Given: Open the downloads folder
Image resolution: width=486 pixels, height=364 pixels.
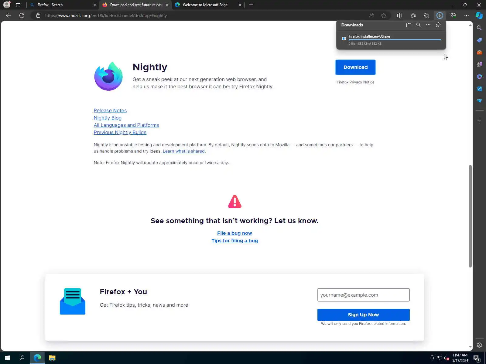Looking at the screenshot, I should 409,25.
